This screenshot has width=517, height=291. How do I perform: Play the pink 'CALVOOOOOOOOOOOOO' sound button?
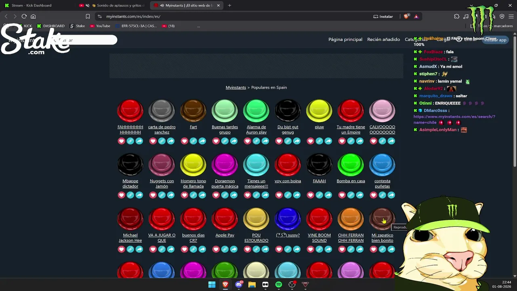click(x=382, y=111)
